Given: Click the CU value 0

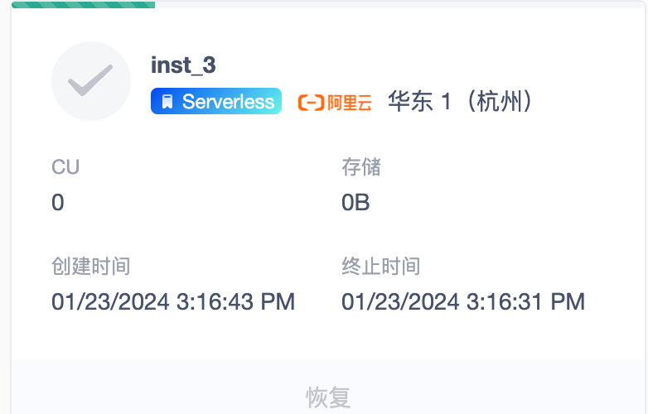Looking at the screenshot, I should pos(58,203).
